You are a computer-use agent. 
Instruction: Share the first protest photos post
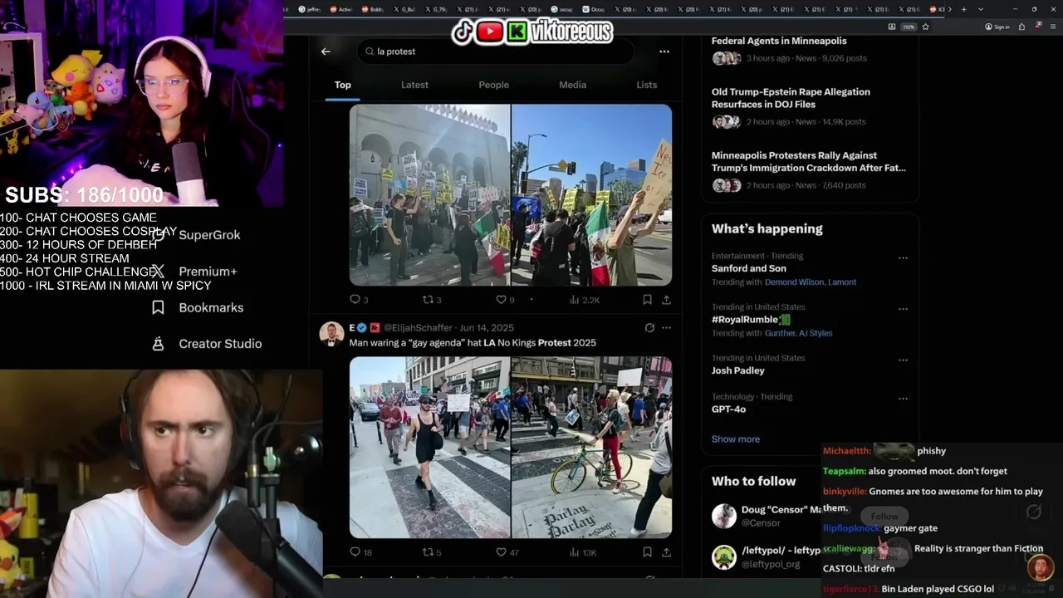[x=666, y=300]
